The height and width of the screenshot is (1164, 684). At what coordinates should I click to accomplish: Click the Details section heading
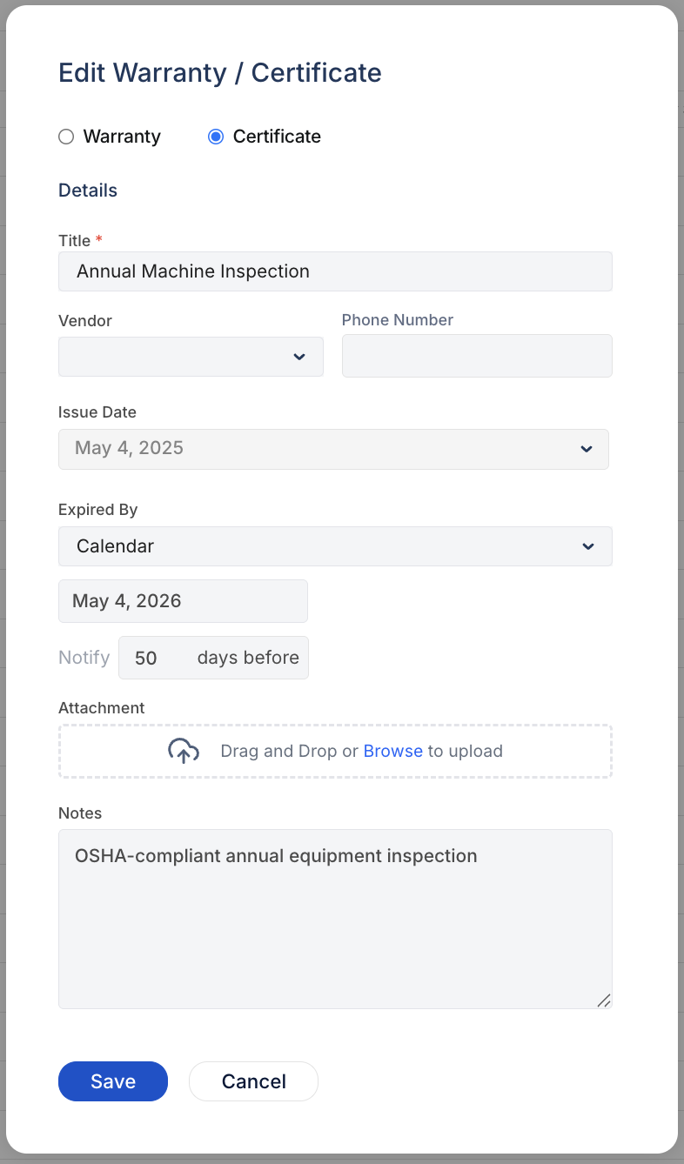point(87,190)
